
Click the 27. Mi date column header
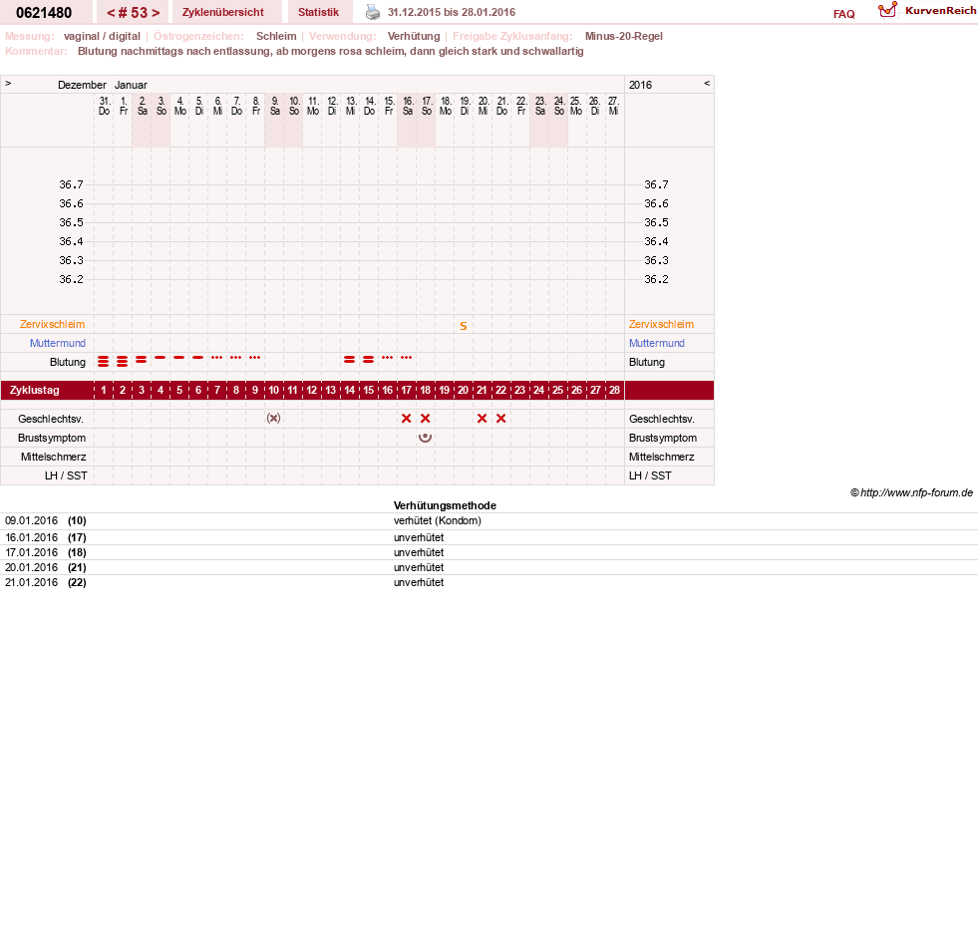[614, 106]
